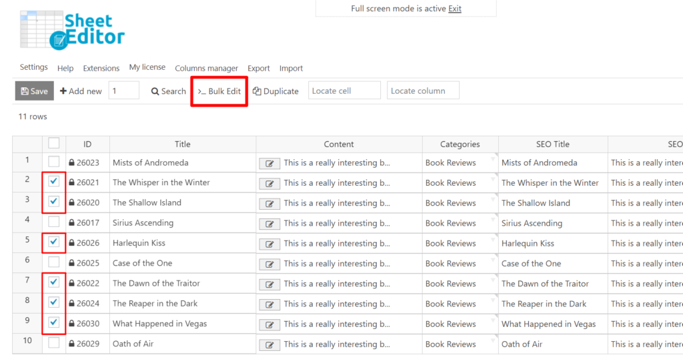Click the lock icon beside ID 26030
The image size is (683, 363).
click(71, 324)
